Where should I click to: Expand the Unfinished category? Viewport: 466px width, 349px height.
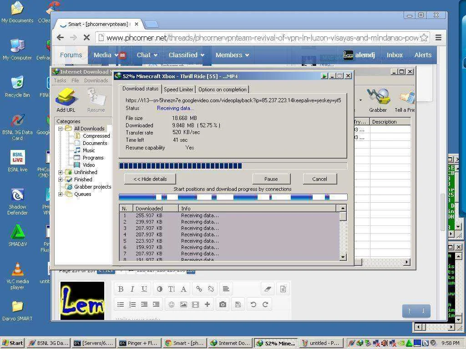[61, 172]
